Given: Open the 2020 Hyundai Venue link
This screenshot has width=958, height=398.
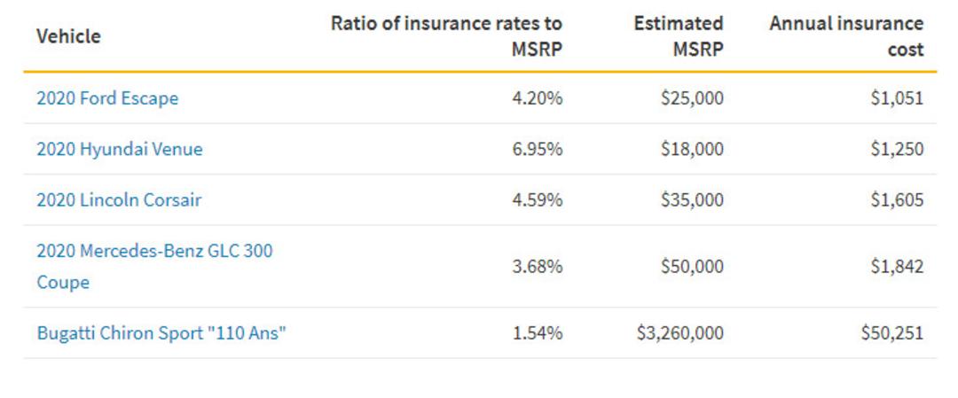Looking at the screenshot, I should coord(120,149).
